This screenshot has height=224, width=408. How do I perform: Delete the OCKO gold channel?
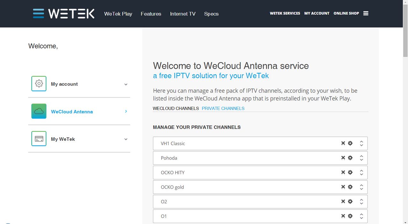(343, 187)
